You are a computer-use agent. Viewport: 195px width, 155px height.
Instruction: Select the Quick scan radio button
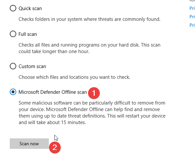coord(13,8)
